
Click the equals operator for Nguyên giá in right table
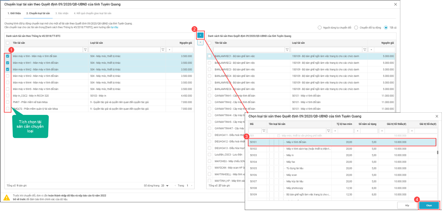click(x=371, y=50)
